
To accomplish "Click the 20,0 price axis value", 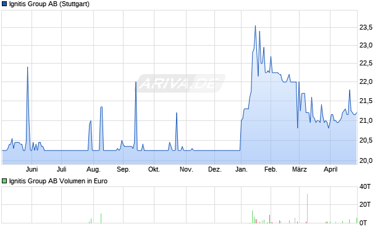I will 366,160.
